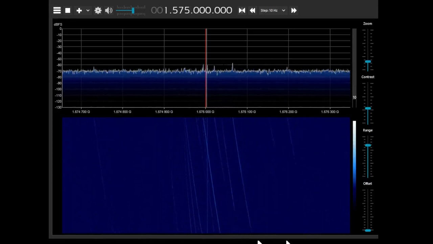Click the 1.574 800 G axis label

coord(122,111)
